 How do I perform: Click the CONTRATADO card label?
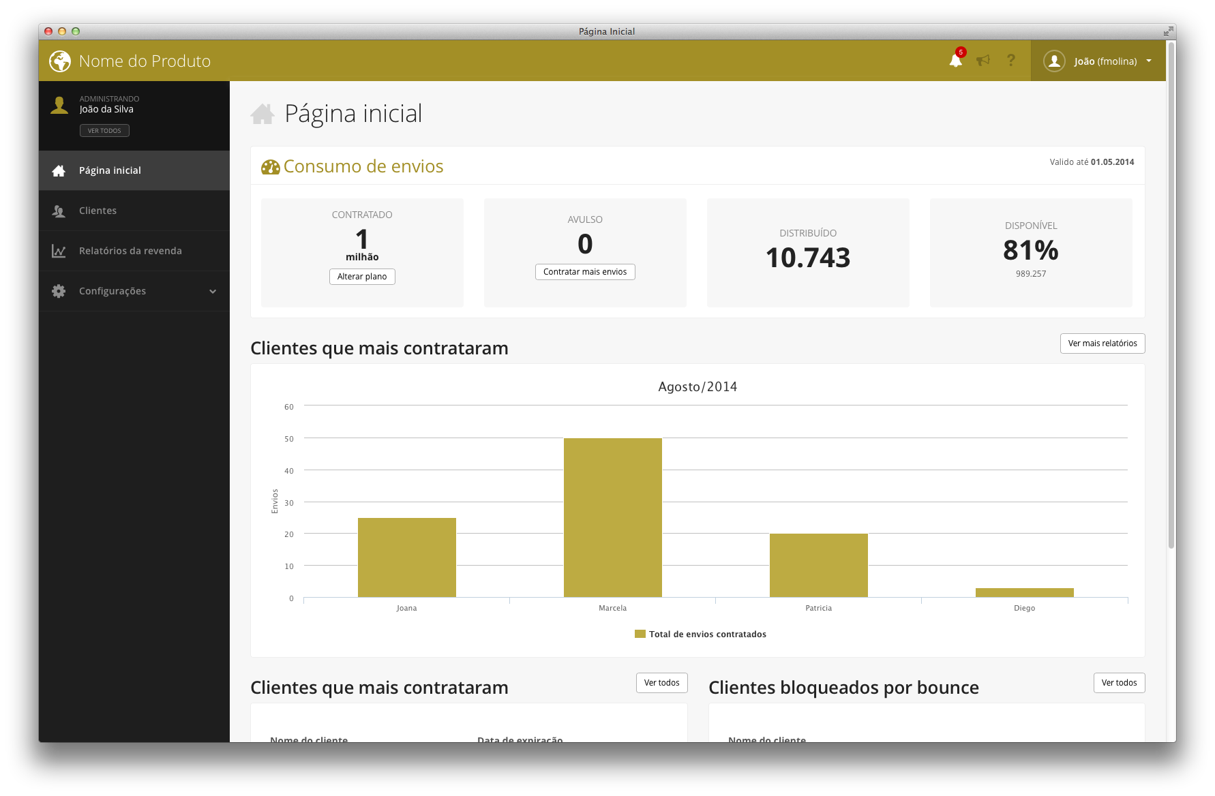pyautogui.click(x=362, y=215)
